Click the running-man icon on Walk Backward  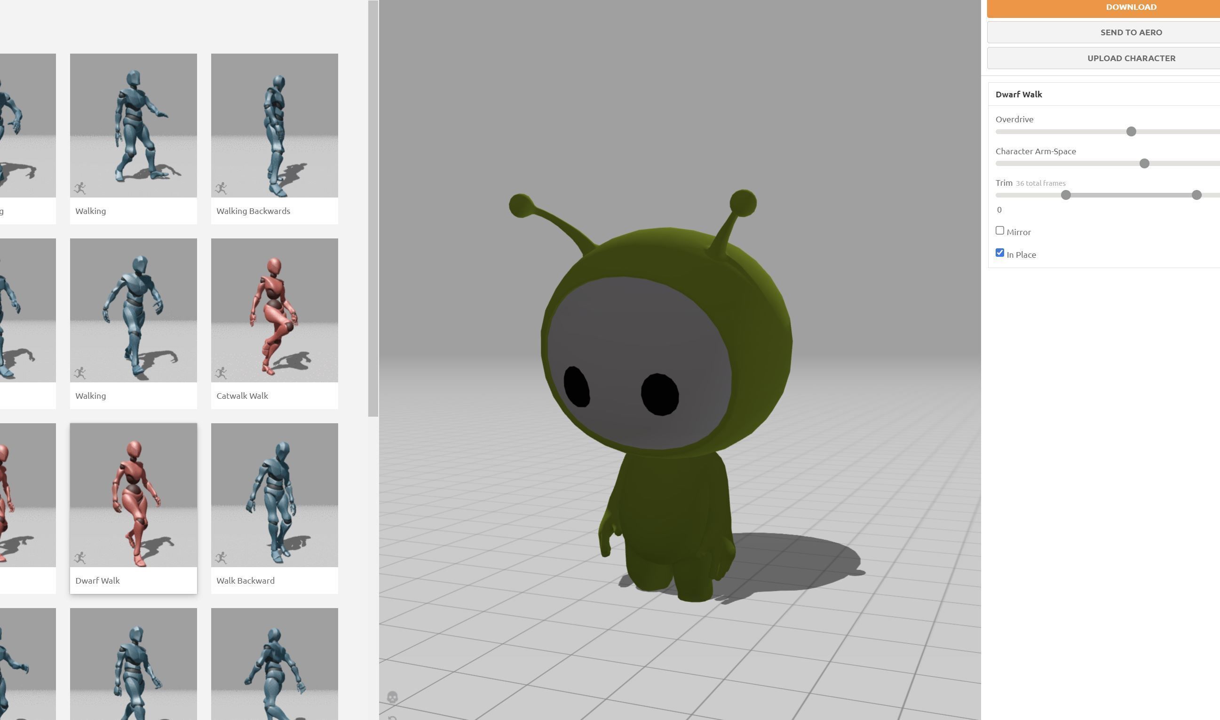pos(221,557)
